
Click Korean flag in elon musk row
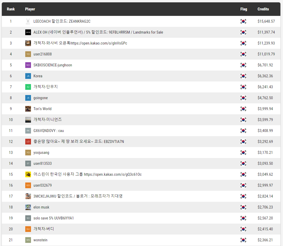(243, 207)
